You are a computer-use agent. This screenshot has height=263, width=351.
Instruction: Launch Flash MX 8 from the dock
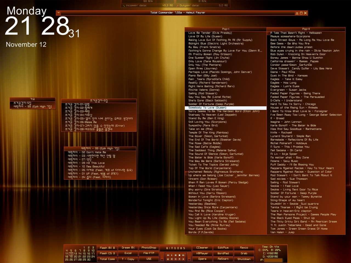tap(107, 248)
